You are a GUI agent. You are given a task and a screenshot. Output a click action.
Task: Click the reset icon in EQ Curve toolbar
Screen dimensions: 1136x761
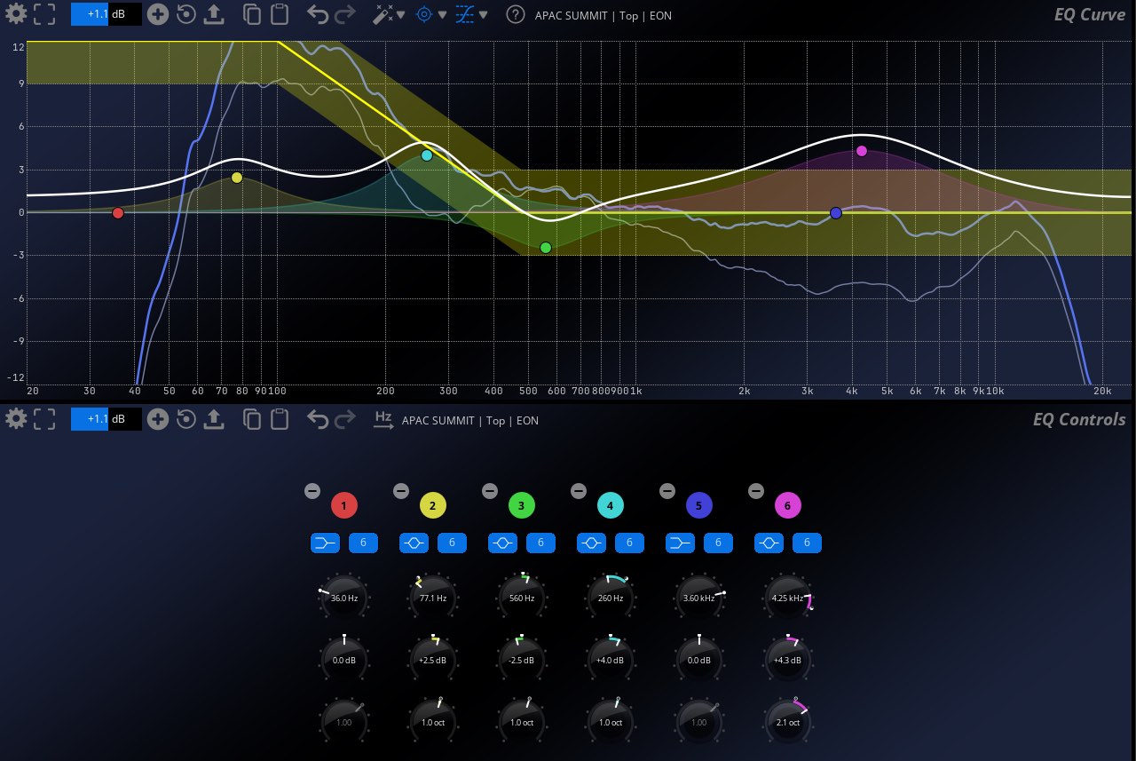pyautogui.click(x=185, y=14)
